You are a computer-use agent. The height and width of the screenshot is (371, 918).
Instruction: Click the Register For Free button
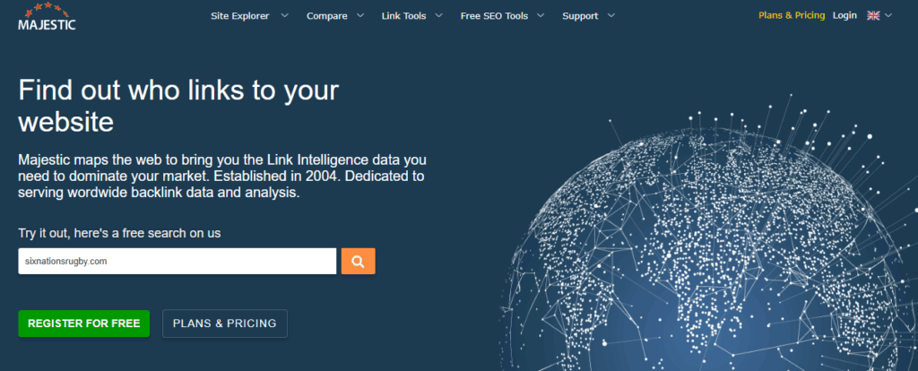83,324
